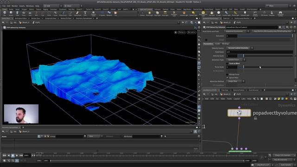
Task: Open the network editor Add menu
Action: point(207,99)
